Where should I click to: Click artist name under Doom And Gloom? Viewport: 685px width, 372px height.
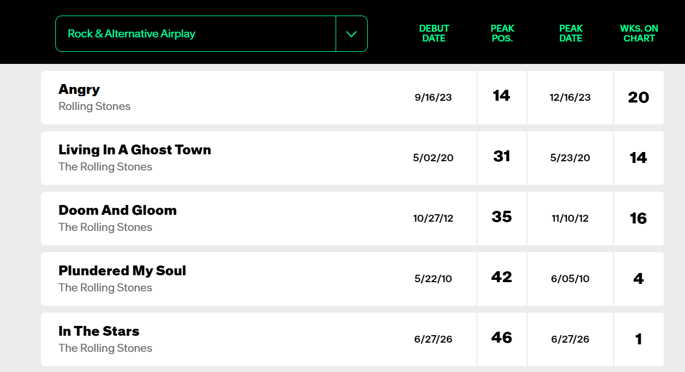click(x=106, y=227)
